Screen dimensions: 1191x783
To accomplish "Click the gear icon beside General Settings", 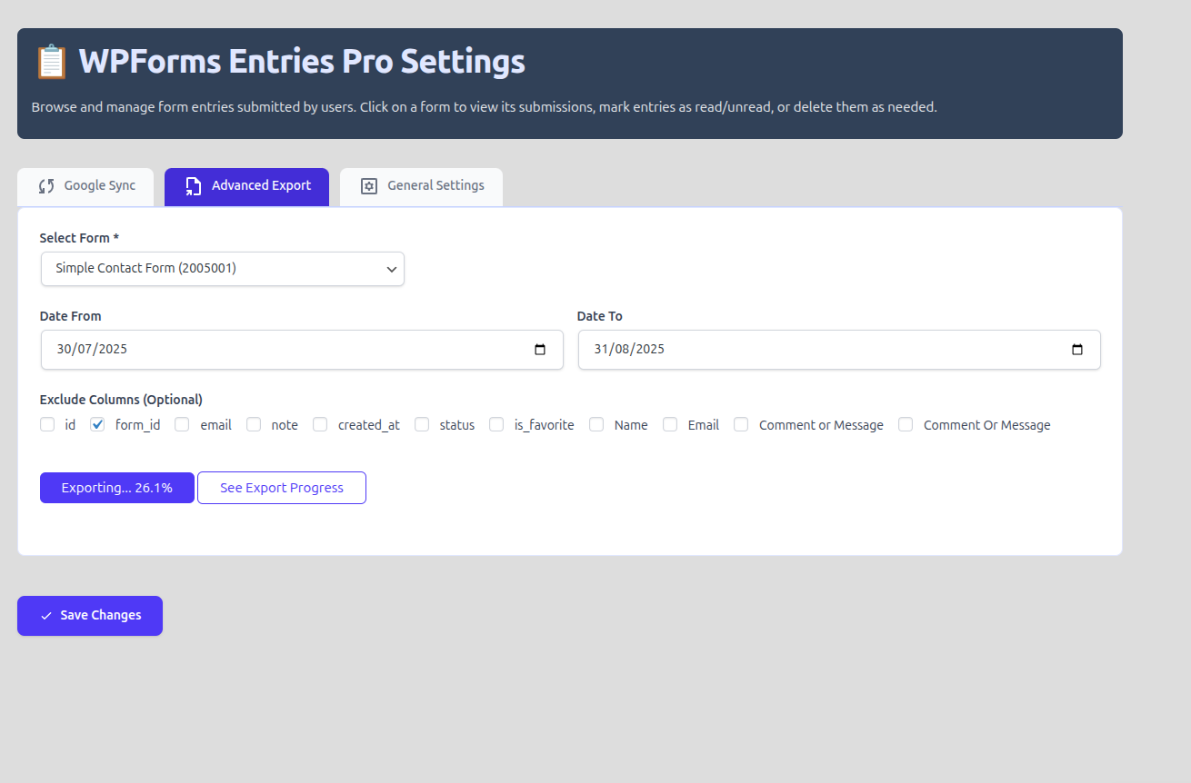I will (x=368, y=186).
